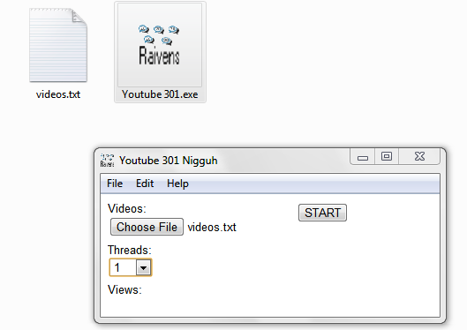
Task: Expand the Threads dropdown arrow
Action: [143, 267]
